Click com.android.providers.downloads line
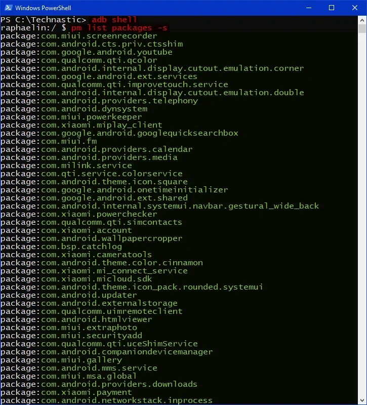The height and width of the screenshot is (405, 367). point(99,384)
